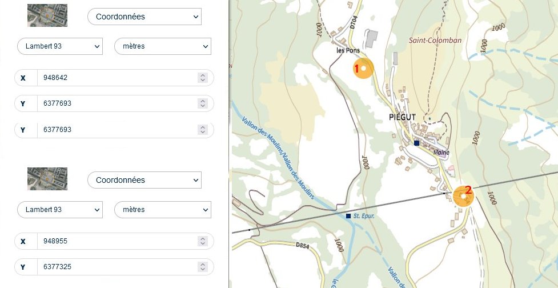
Task: Click the stepper arrows for X 948642
Action: click(x=202, y=78)
